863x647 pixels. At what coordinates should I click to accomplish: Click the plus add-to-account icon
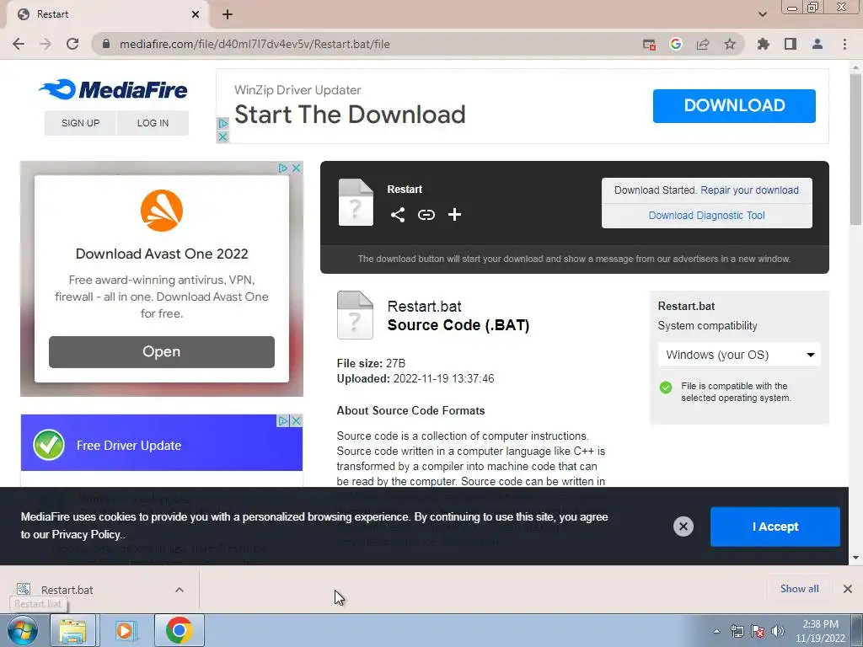pyautogui.click(x=454, y=215)
